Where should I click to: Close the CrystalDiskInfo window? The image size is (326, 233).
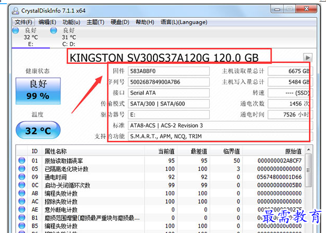tap(306, 9)
